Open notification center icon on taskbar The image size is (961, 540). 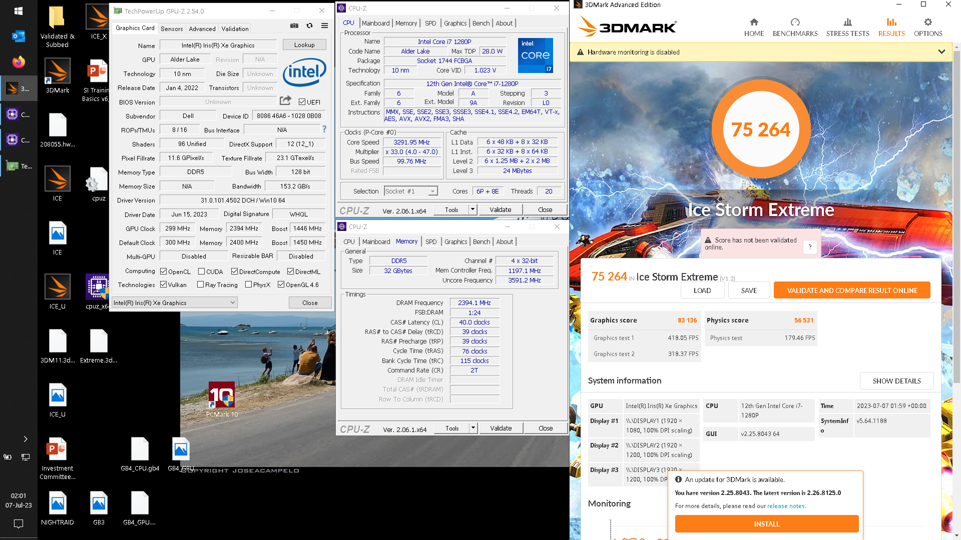click(x=19, y=523)
